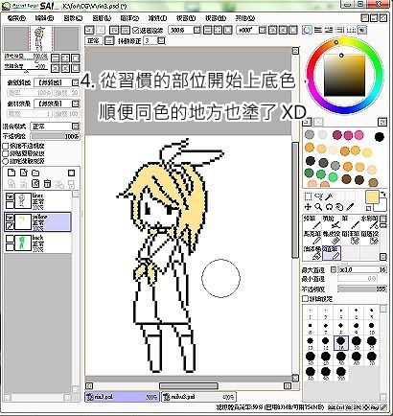
Task: Open the blending mode dropdown
Action: [55, 127]
